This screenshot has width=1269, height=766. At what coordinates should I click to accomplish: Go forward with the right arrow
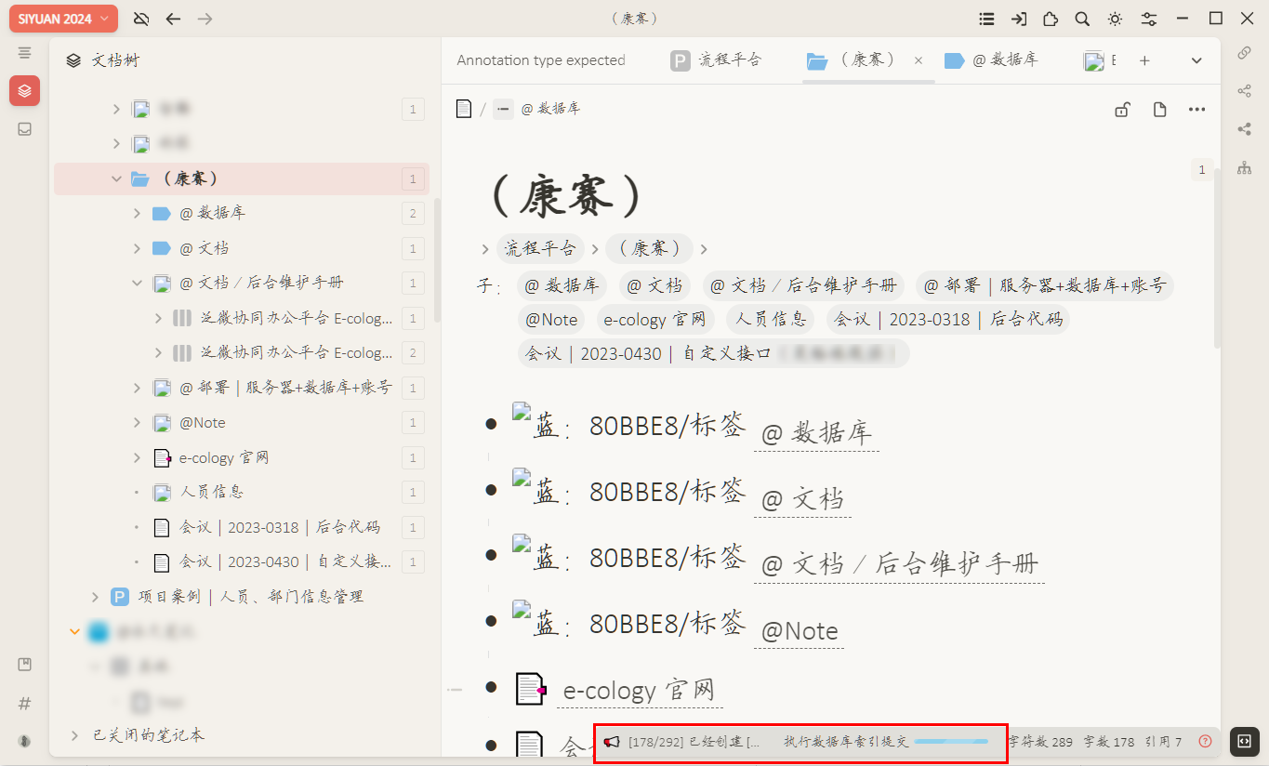tap(205, 19)
